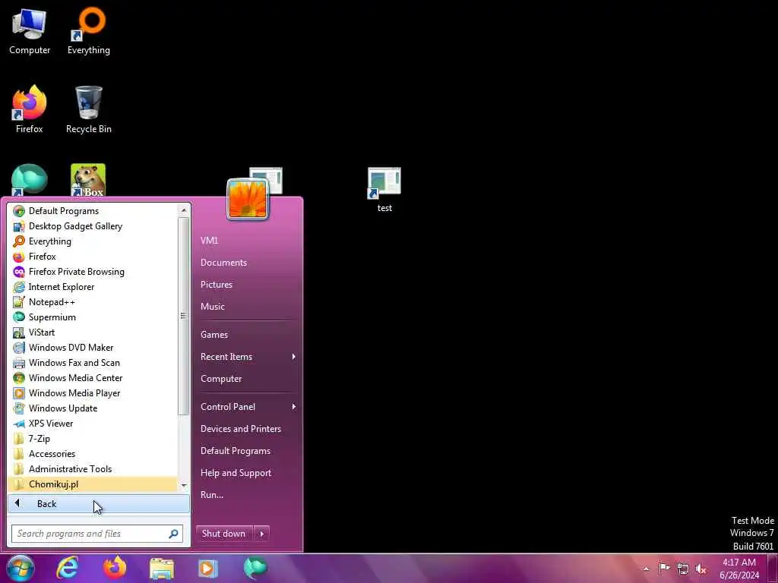Launch Supermium from the programs list

pos(93,317)
